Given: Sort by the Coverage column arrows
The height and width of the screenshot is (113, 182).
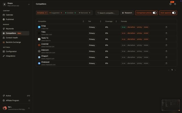Looking at the screenshot, I should [x=116, y=21].
